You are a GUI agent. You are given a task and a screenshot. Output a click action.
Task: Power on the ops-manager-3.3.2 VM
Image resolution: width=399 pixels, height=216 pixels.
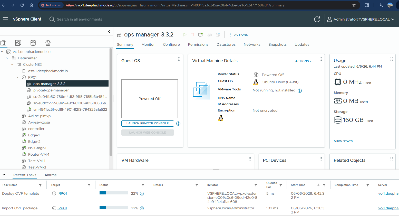tap(185, 35)
